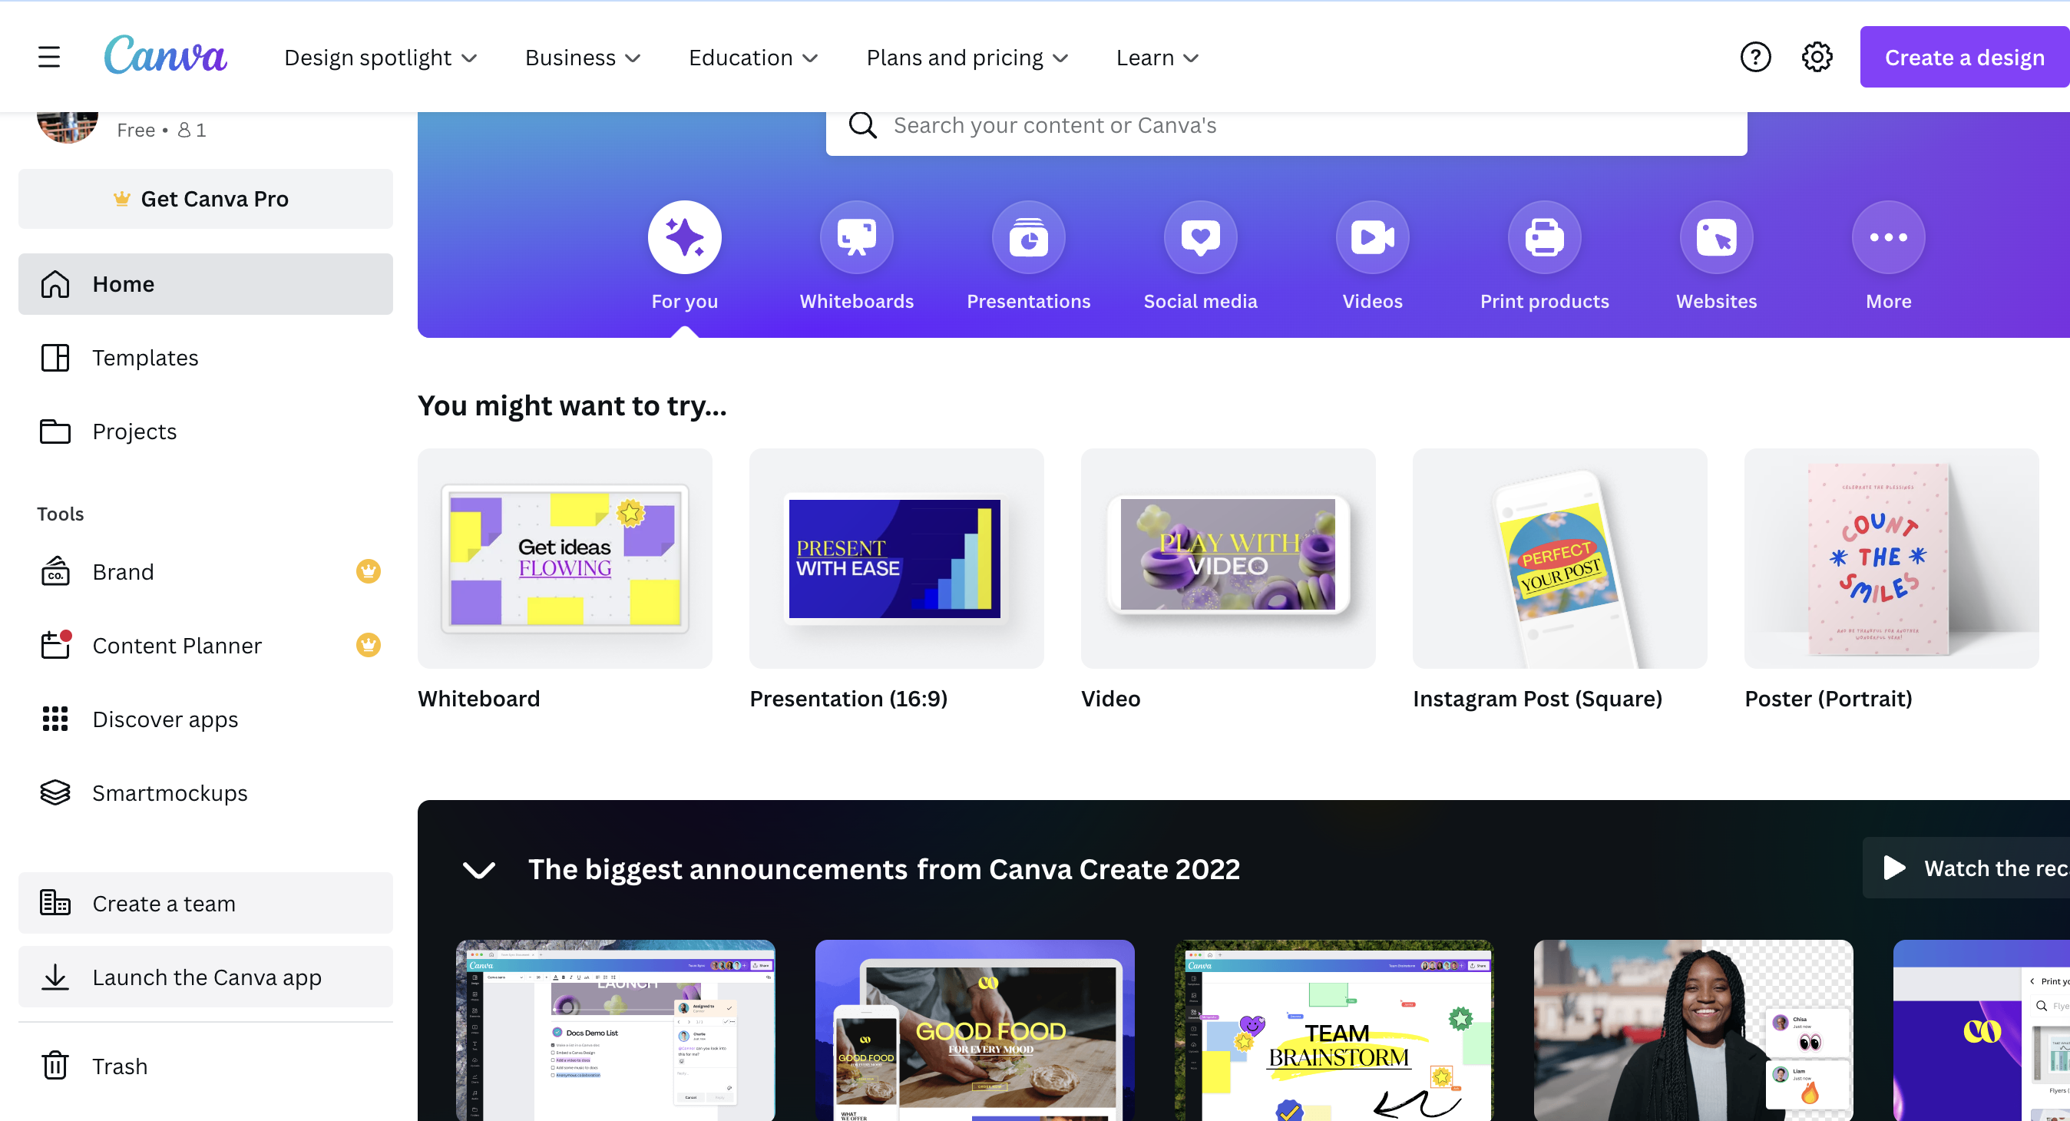This screenshot has width=2070, height=1121.
Task: Open the Business dropdown menu
Action: coord(584,57)
